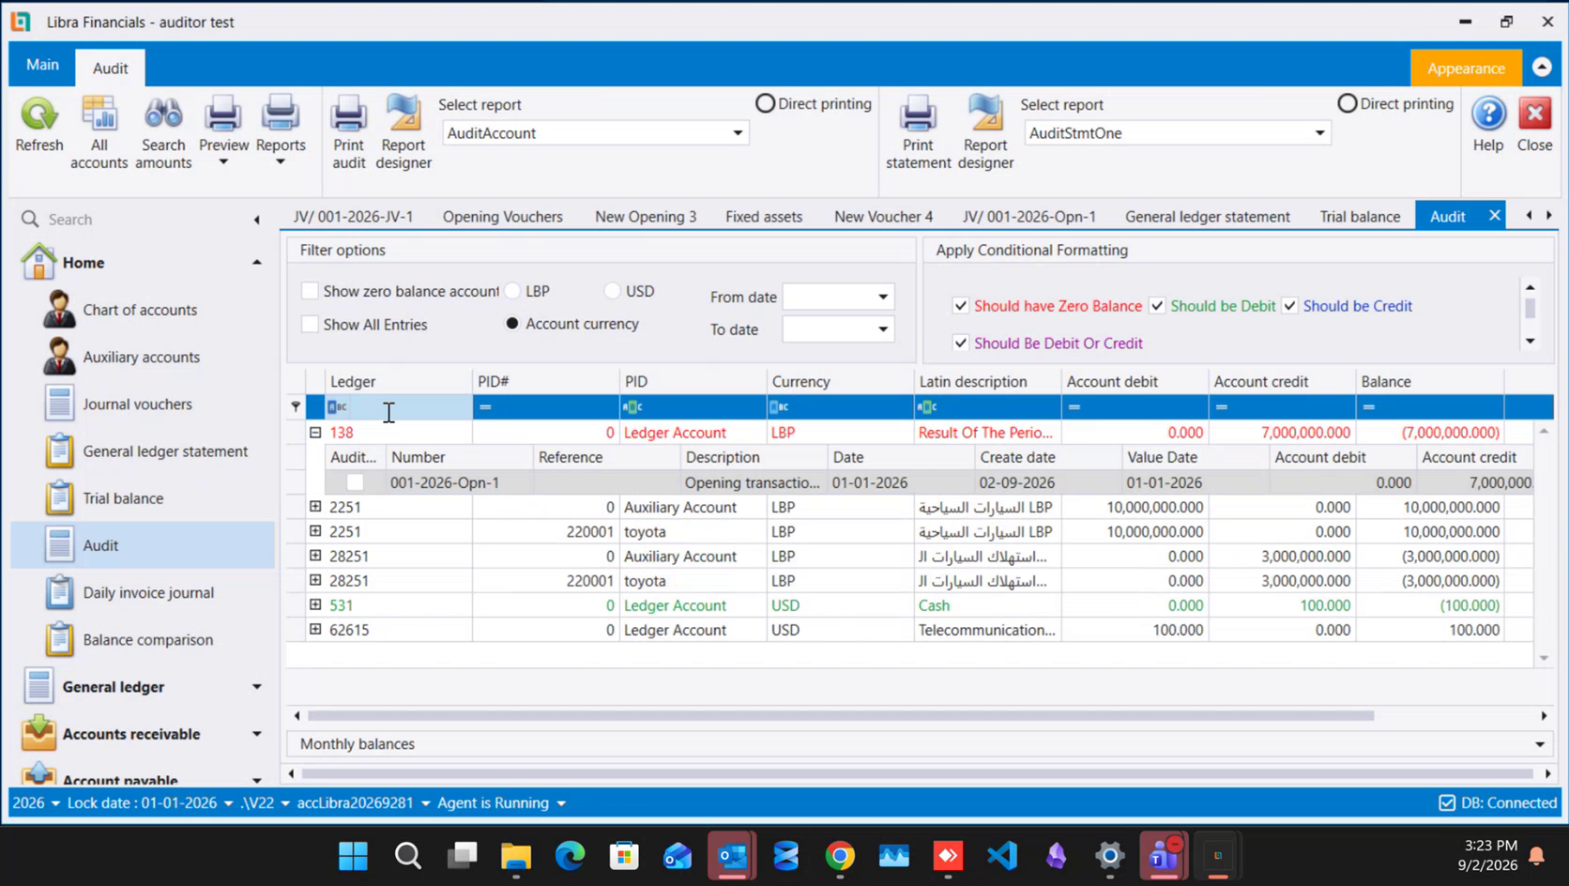Image resolution: width=1569 pixels, height=886 pixels.
Task: Select the Account currency radio button
Action: (x=512, y=324)
